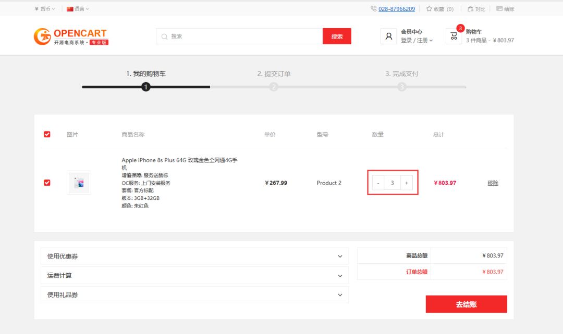Click the 028-87966209 phone link

(397, 9)
